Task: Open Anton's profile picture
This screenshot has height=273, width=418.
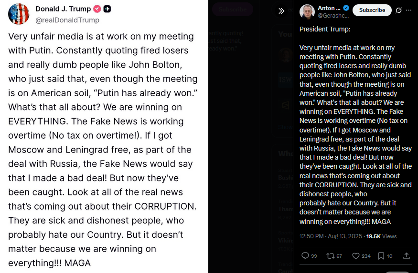Action: click(307, 11)
